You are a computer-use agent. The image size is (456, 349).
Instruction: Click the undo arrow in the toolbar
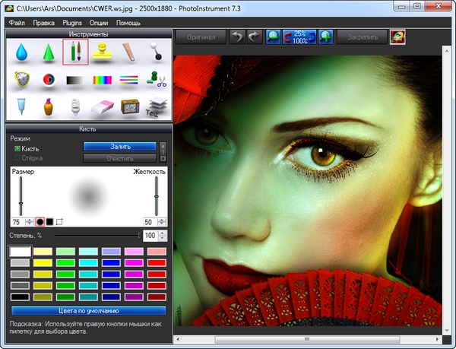pyautogui.click(x=238, y=36)
